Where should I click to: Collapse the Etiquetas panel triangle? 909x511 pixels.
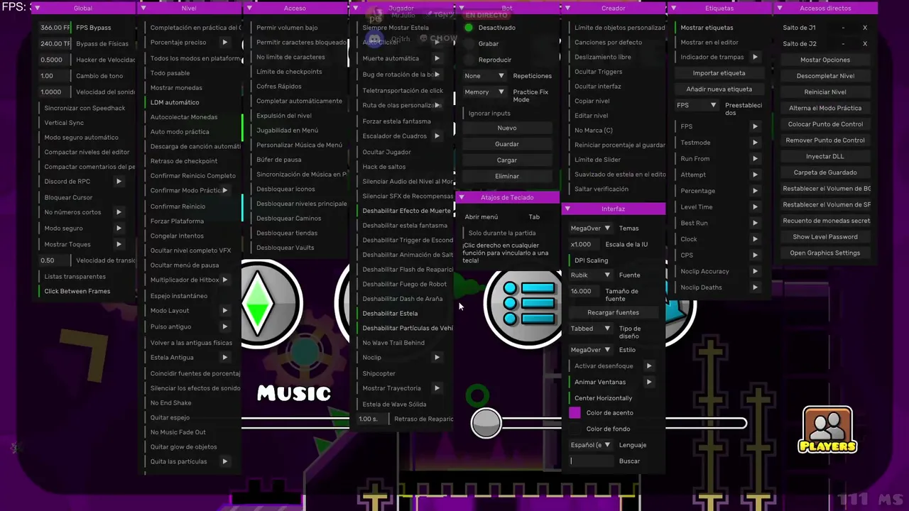pos(673,9)
